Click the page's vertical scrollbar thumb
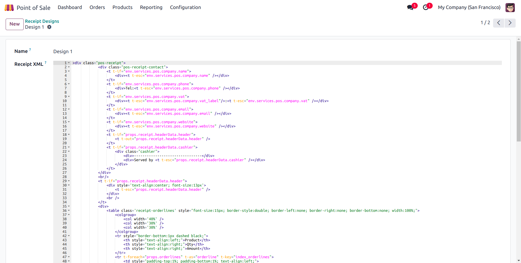The image size is (521, 263). coord(518,91)
